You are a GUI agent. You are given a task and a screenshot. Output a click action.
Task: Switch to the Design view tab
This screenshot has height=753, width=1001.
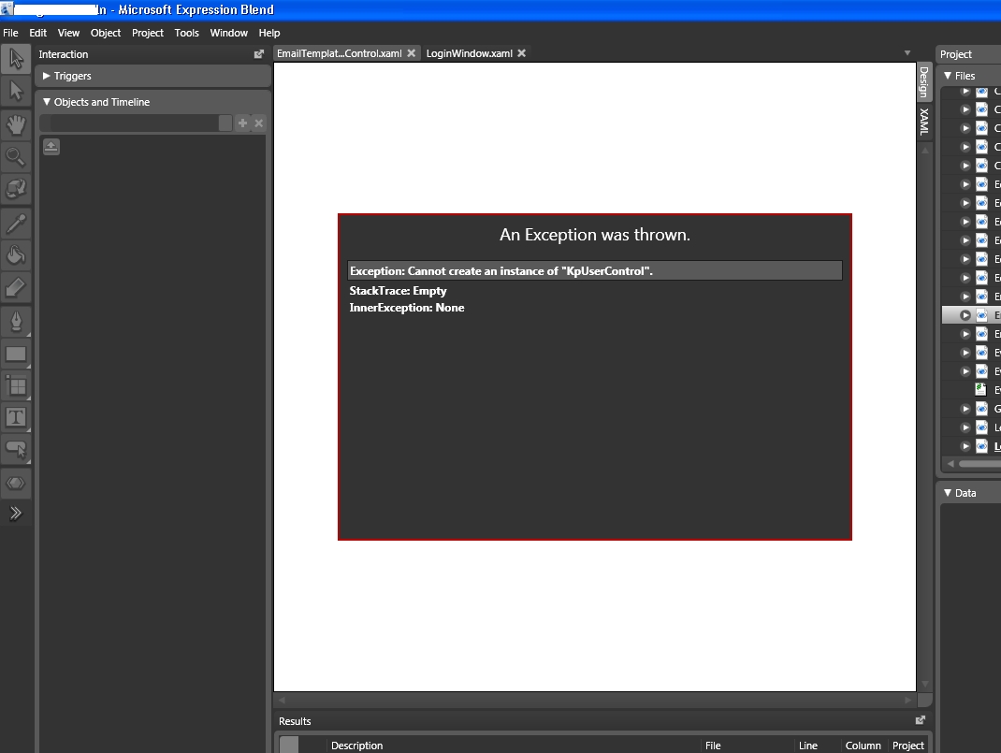click(923, 82)
